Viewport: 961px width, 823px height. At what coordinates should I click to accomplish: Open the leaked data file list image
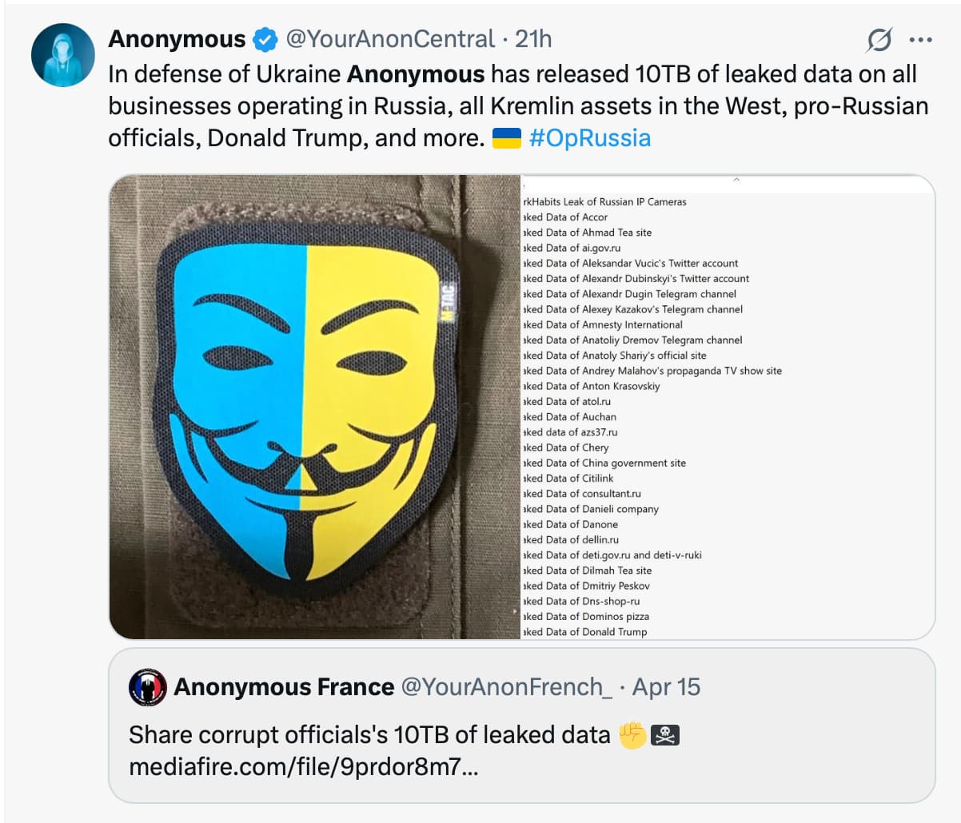[728, 407]
